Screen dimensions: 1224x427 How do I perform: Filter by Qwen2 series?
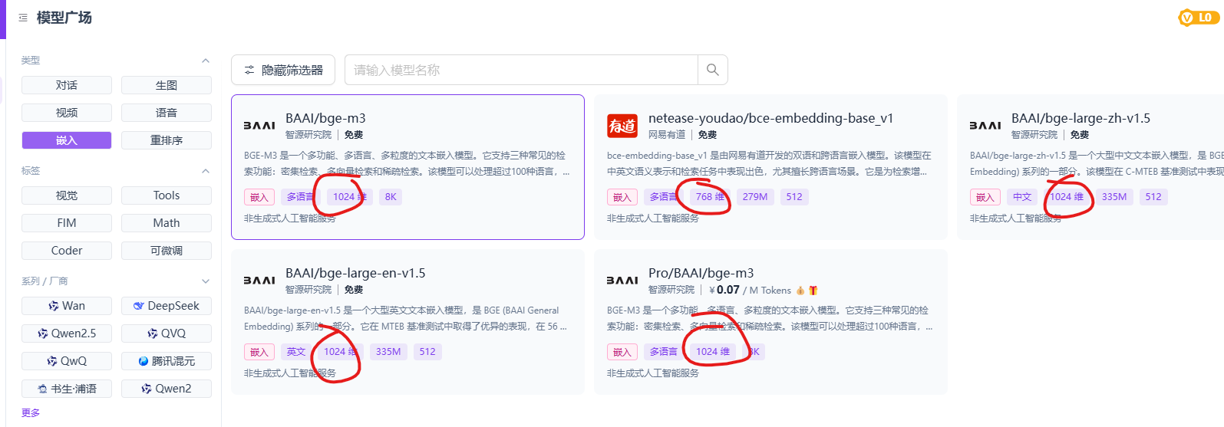(167, 389)
